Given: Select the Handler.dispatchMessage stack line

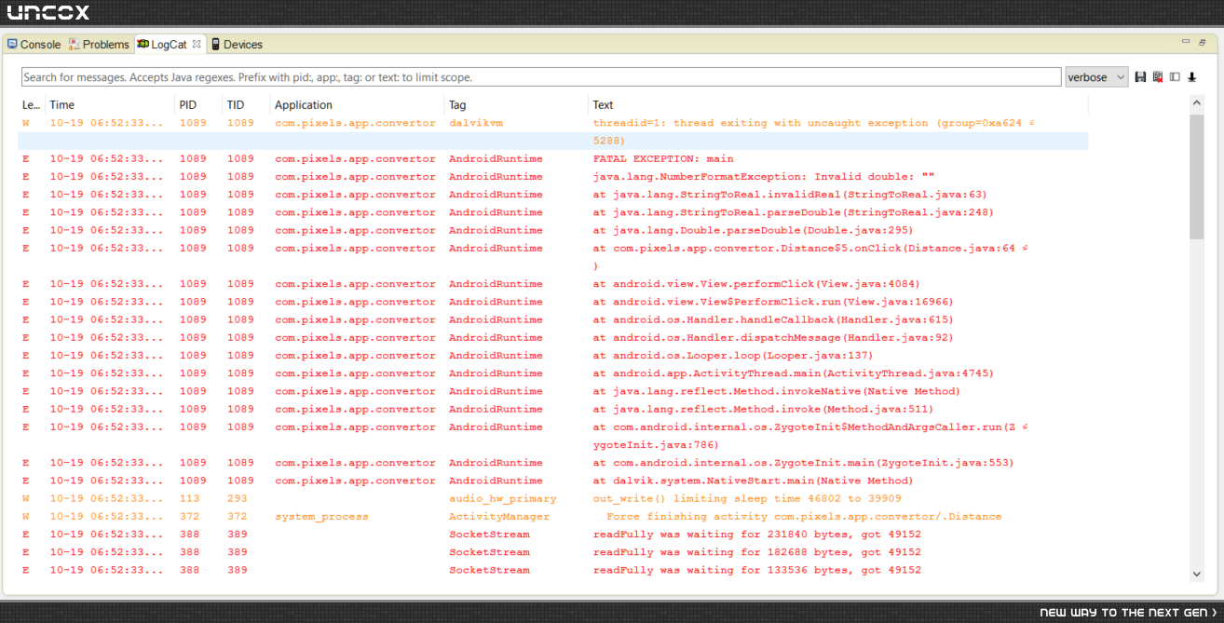Looking at the screenshot, I should pos(553,338).
